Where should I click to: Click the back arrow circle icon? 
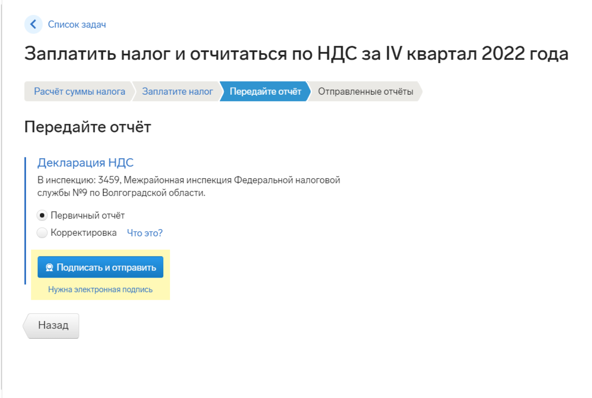point(33,24)
